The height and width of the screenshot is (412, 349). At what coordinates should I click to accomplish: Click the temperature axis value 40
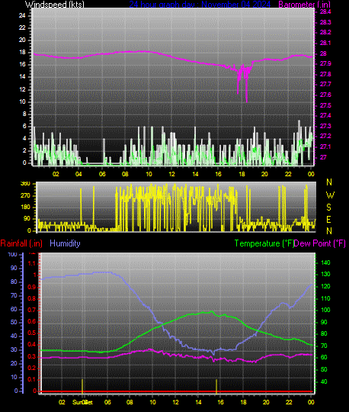(324, 381)
